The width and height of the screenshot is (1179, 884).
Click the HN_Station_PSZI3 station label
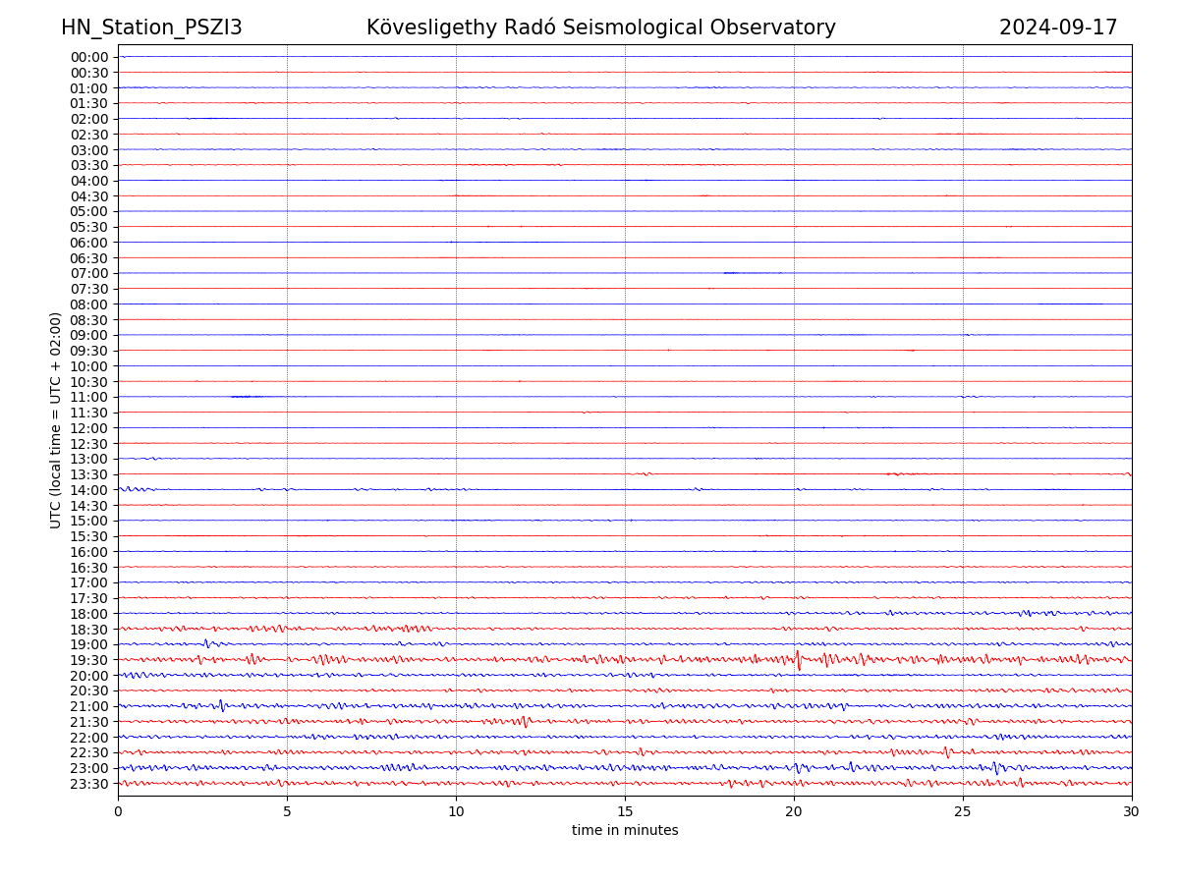coord(151,28)
